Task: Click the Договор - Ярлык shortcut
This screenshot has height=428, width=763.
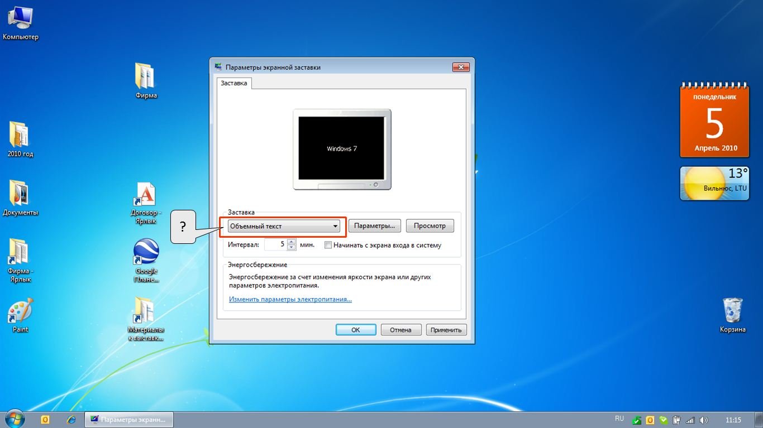Action: click(146, 196)
